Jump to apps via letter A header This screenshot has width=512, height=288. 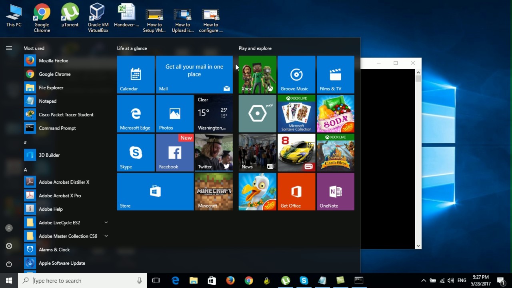tap(25, 170)
